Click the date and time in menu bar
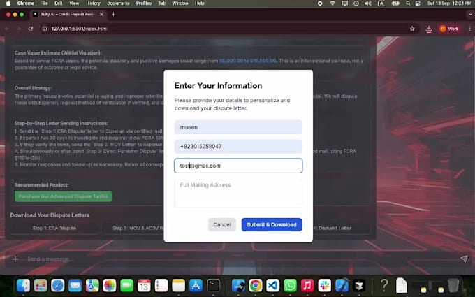This screenshot has width=475, height=297. pyautogui.click(x=449, y=3)
